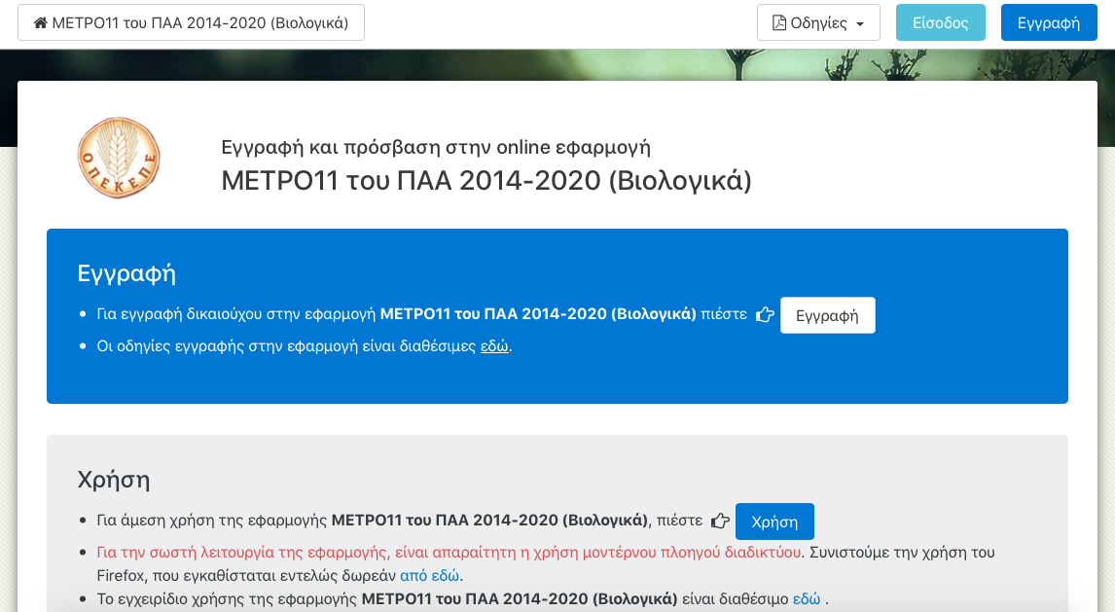1115x612 pixels.
Task: Click subtitle Εγγραφή και πρόσβαση στην online εφαρμογή
Action: coord(436,147)
